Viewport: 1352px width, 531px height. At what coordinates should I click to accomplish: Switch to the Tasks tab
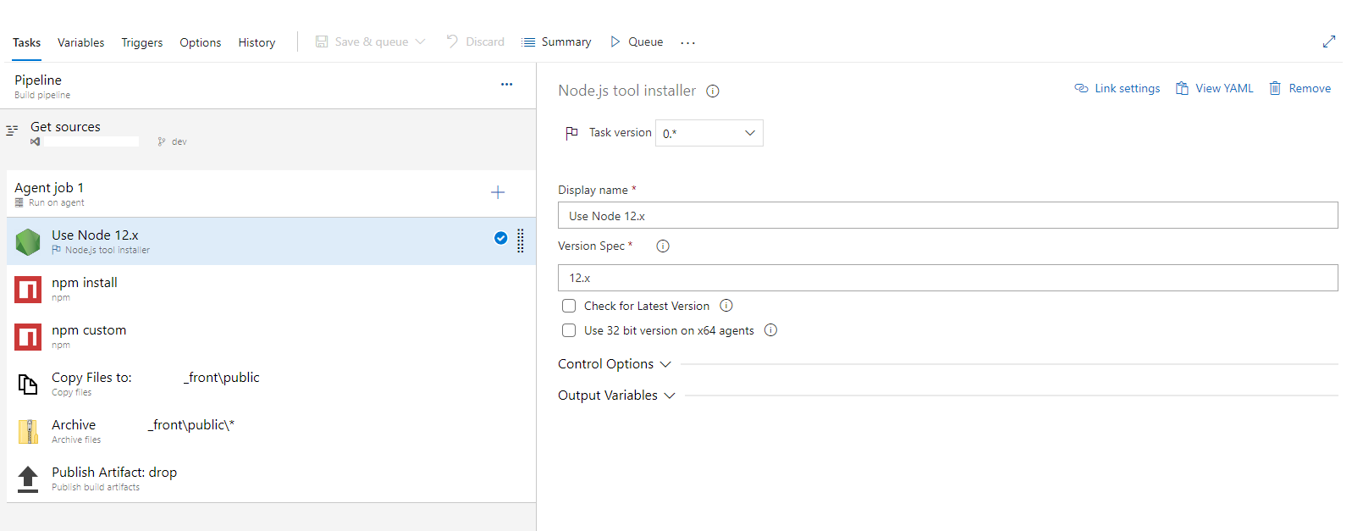26,42
